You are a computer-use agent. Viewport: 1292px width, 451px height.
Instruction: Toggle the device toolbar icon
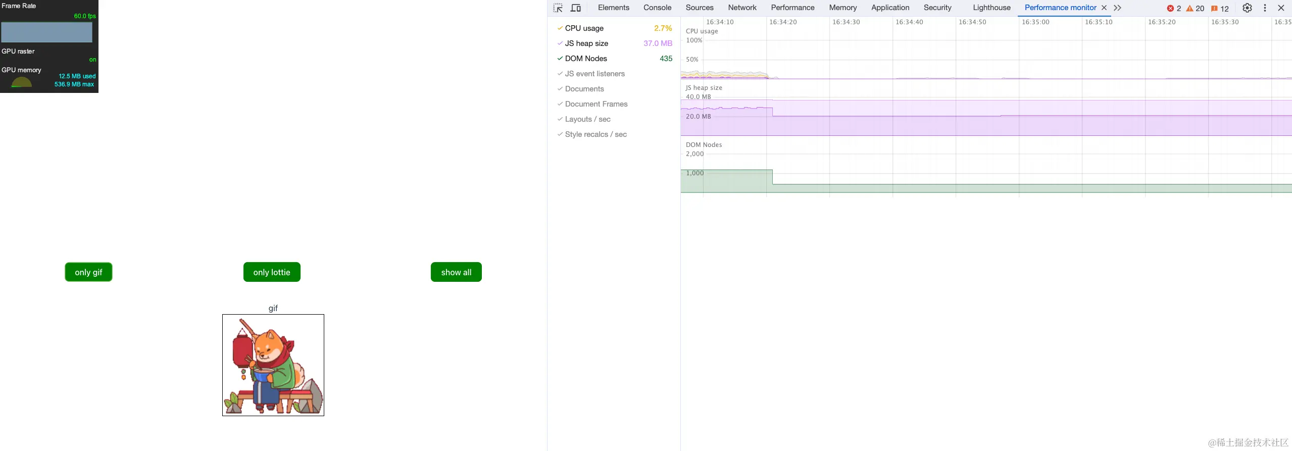pyautogui.click(x=576, y=8)
